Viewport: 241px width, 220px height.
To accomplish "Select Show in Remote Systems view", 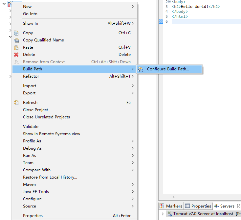I will (75, 134).
